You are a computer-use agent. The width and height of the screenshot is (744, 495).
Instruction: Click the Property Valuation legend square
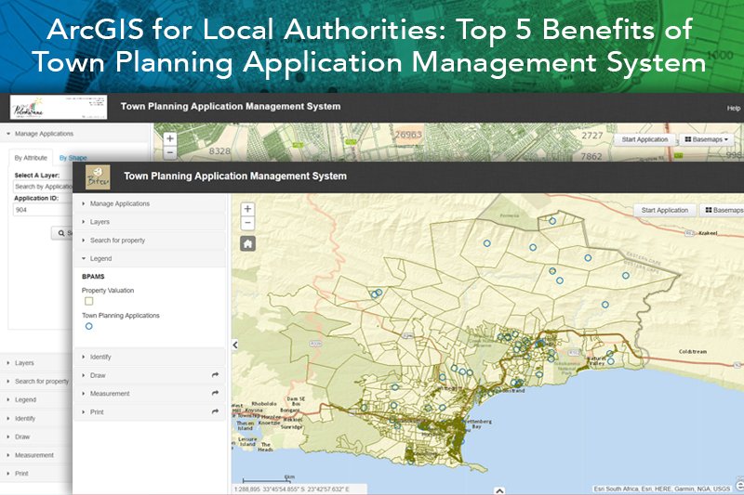(88, 301)
